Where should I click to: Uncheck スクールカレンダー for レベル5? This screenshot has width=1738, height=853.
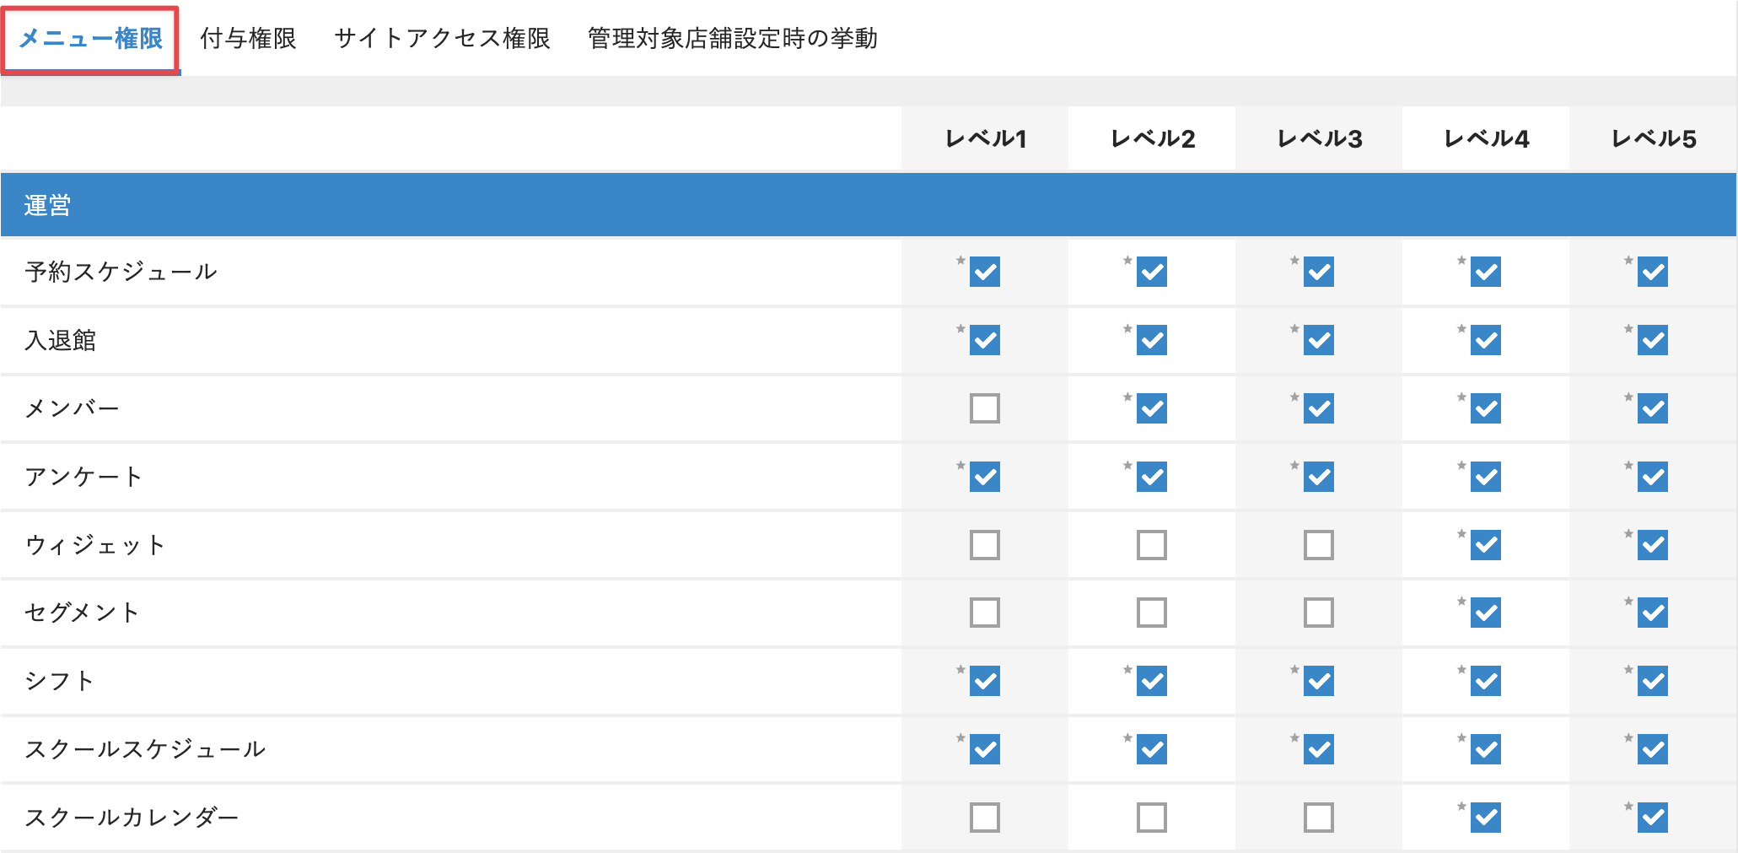[1652, 818]
